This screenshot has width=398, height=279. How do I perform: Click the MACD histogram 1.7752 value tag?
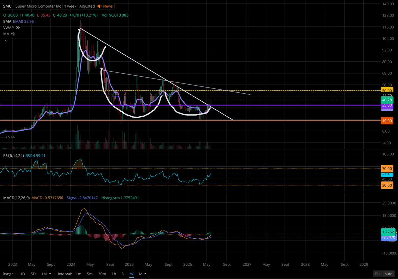click(x=387, y=232)
